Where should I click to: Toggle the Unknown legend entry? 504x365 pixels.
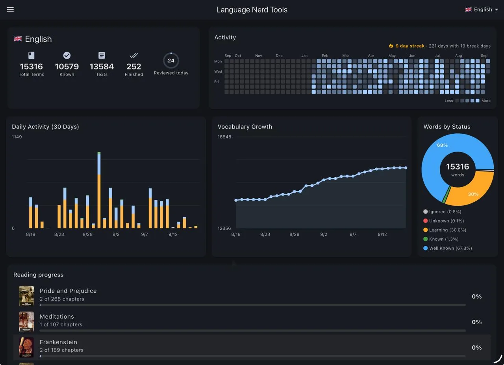[x=443, y=221]
